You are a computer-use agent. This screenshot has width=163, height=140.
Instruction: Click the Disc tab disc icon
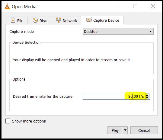(x=35, y=20)
